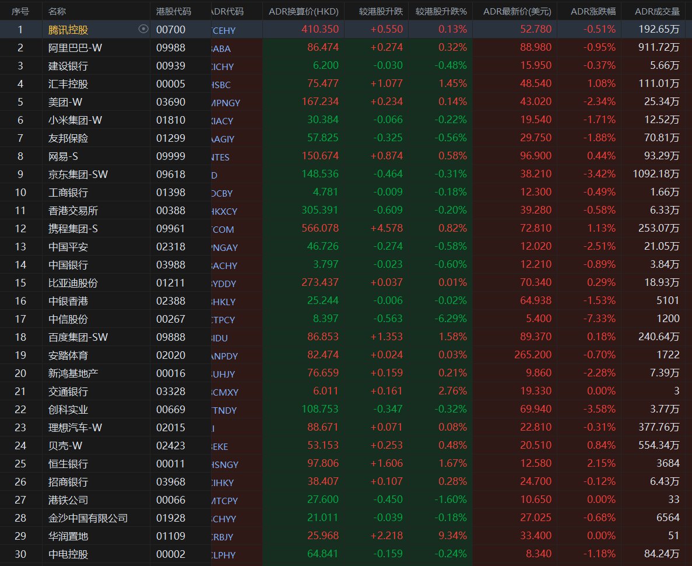Click the ADR最新价(美元) column header
Image resolution: width=692 pixels, height=566 pixels.
coord(514,11)
